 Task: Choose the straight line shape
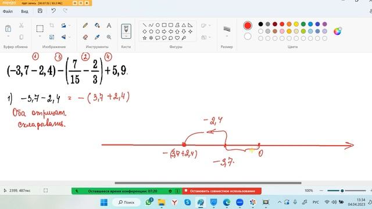145,25
